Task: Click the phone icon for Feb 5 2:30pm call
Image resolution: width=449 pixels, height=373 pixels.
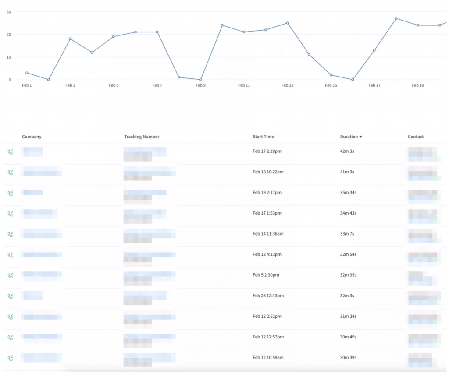Action: coord(10,275)
